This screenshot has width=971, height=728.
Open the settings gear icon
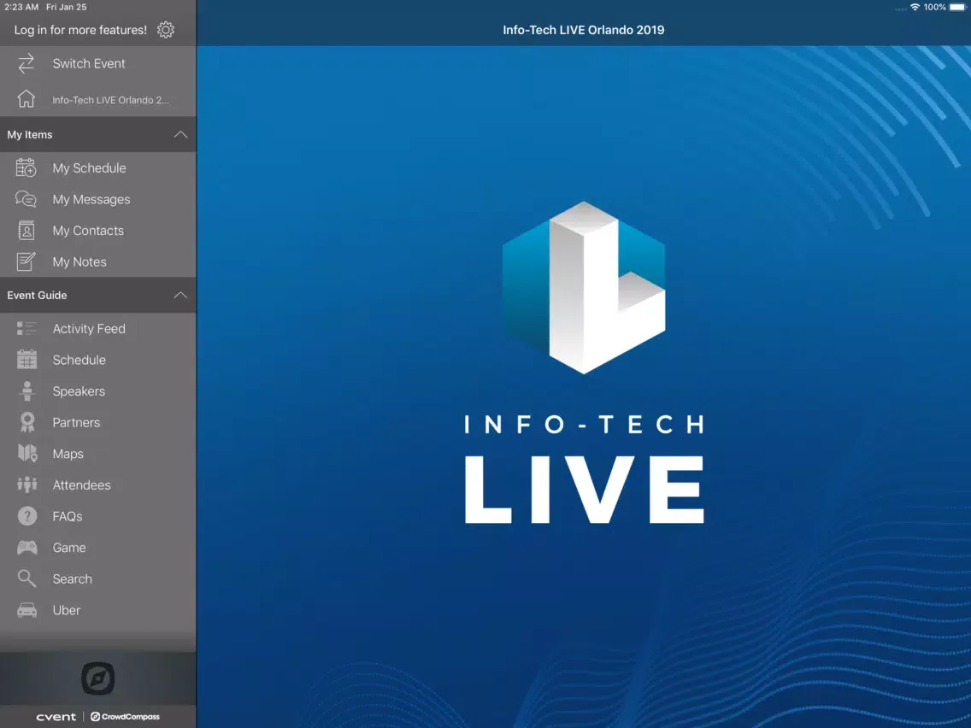(x=165, y=30)
